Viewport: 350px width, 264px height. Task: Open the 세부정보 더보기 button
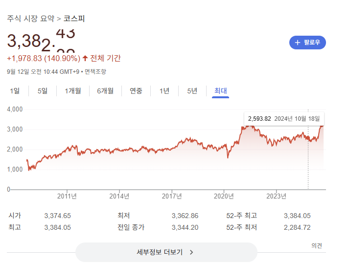166,252
